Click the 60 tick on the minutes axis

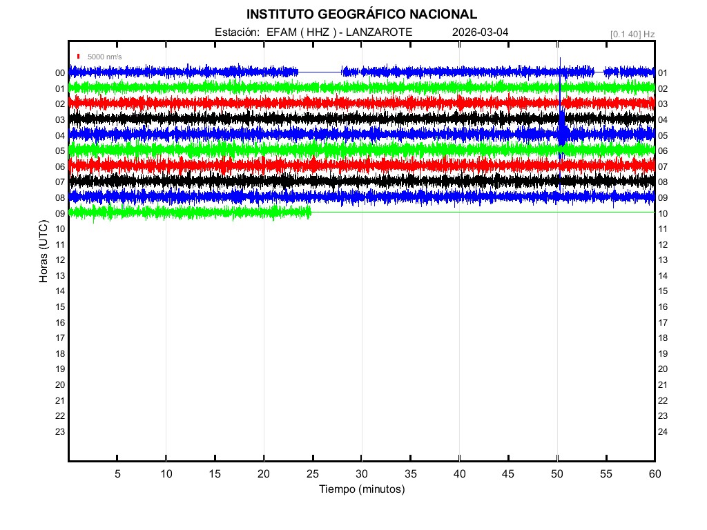pyautogui.click(x=655, y=473)
